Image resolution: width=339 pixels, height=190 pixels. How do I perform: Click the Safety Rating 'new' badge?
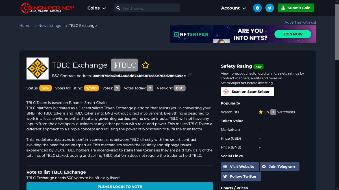pyautogui.click(x=258, y=67)
